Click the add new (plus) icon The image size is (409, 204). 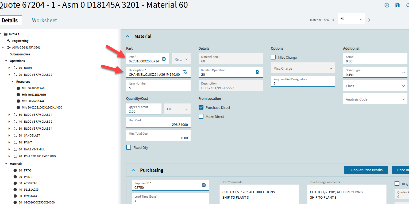[x=387, y=5]
